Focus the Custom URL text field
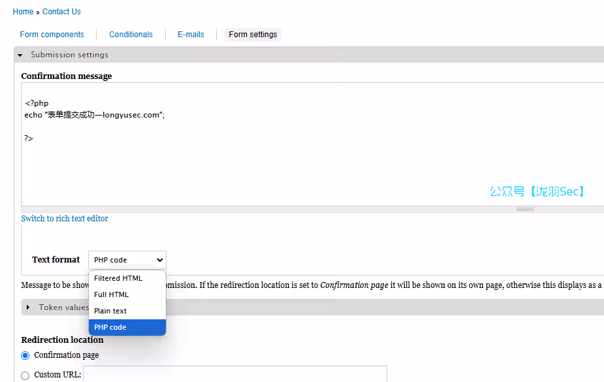Screen dimensions: 604x382 pos(235,374)
